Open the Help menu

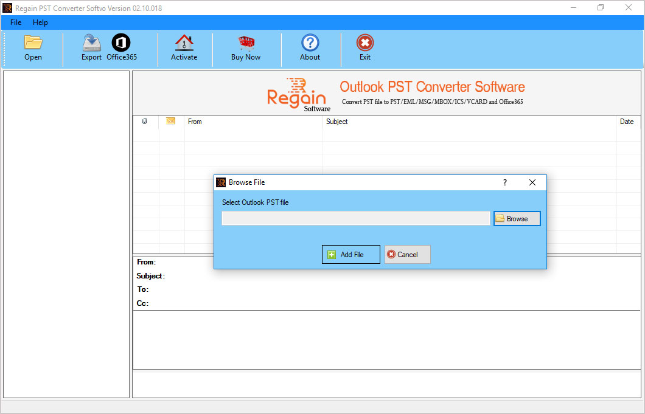pyautogui.click(x=40, y=22)
